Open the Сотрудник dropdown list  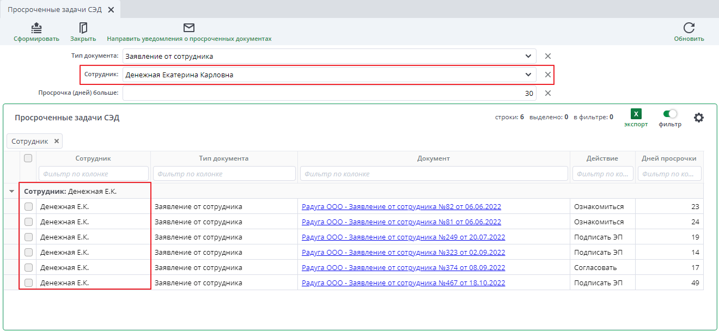(528, 75)
